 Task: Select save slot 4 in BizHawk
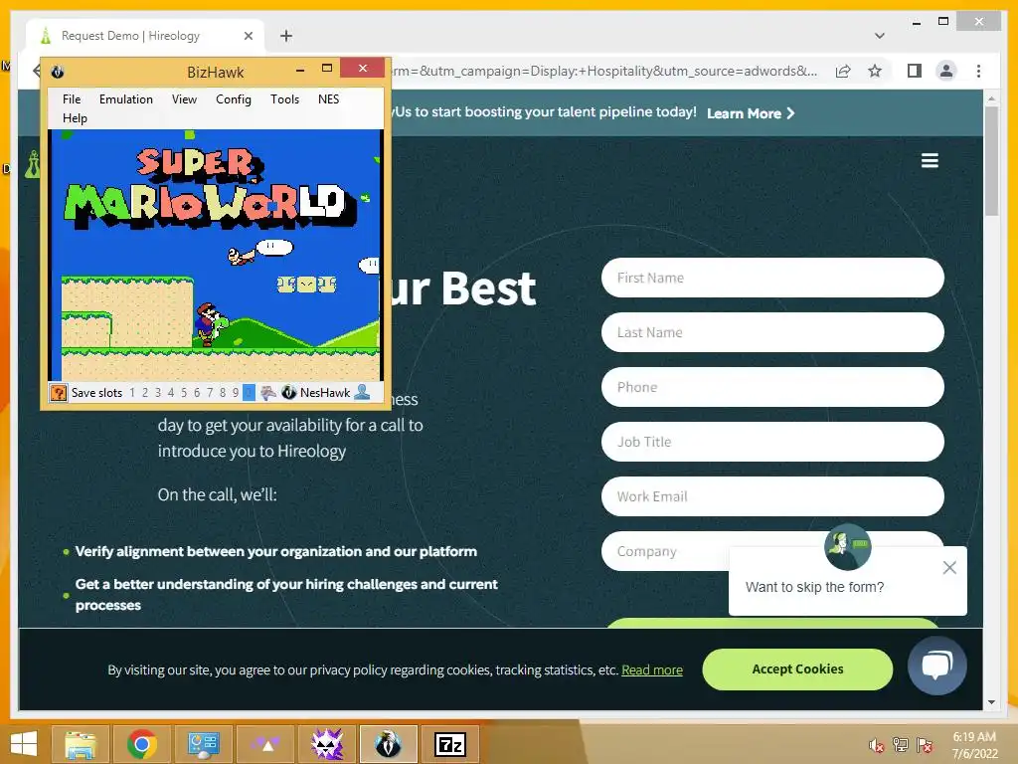coord(171,392)
